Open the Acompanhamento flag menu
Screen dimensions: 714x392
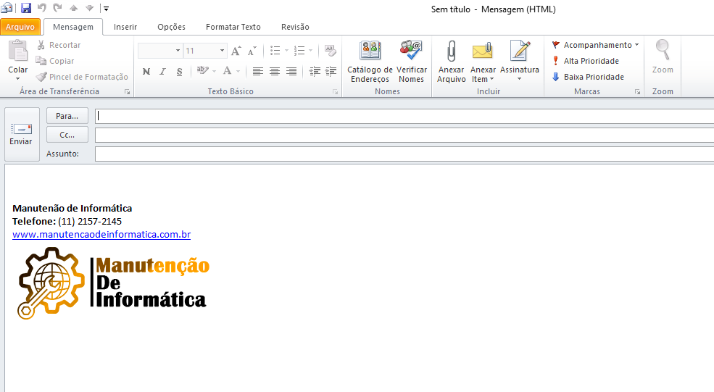pyautogui.click(x=595, y=45)
